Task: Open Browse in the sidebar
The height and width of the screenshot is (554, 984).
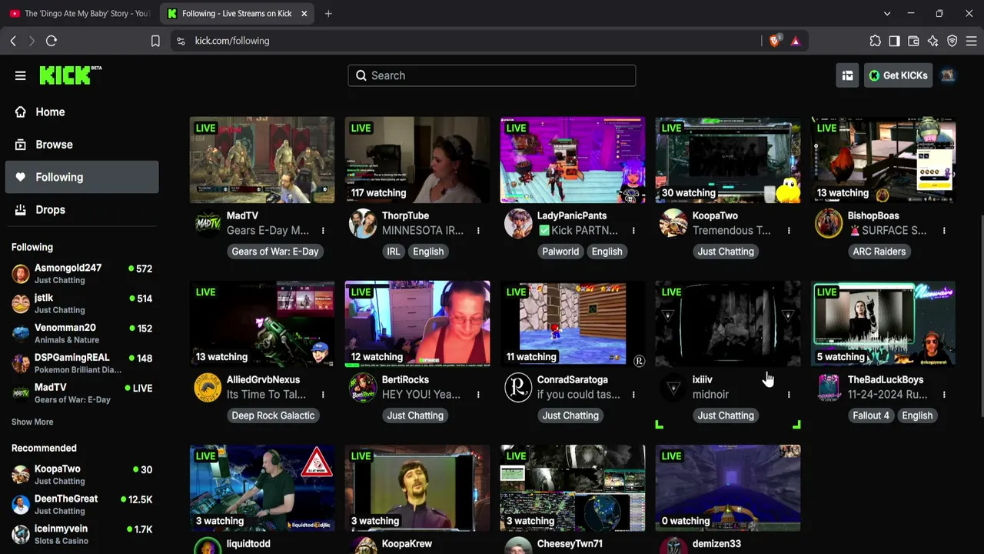Action: pos(81,145)
